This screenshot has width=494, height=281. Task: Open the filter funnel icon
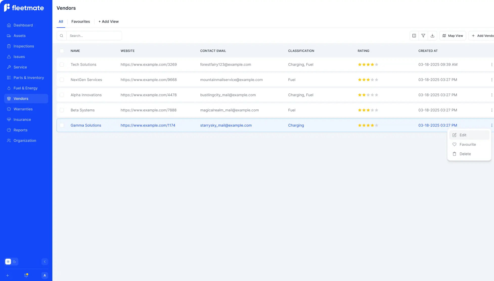pyautogui.click(x=423, y=36)
